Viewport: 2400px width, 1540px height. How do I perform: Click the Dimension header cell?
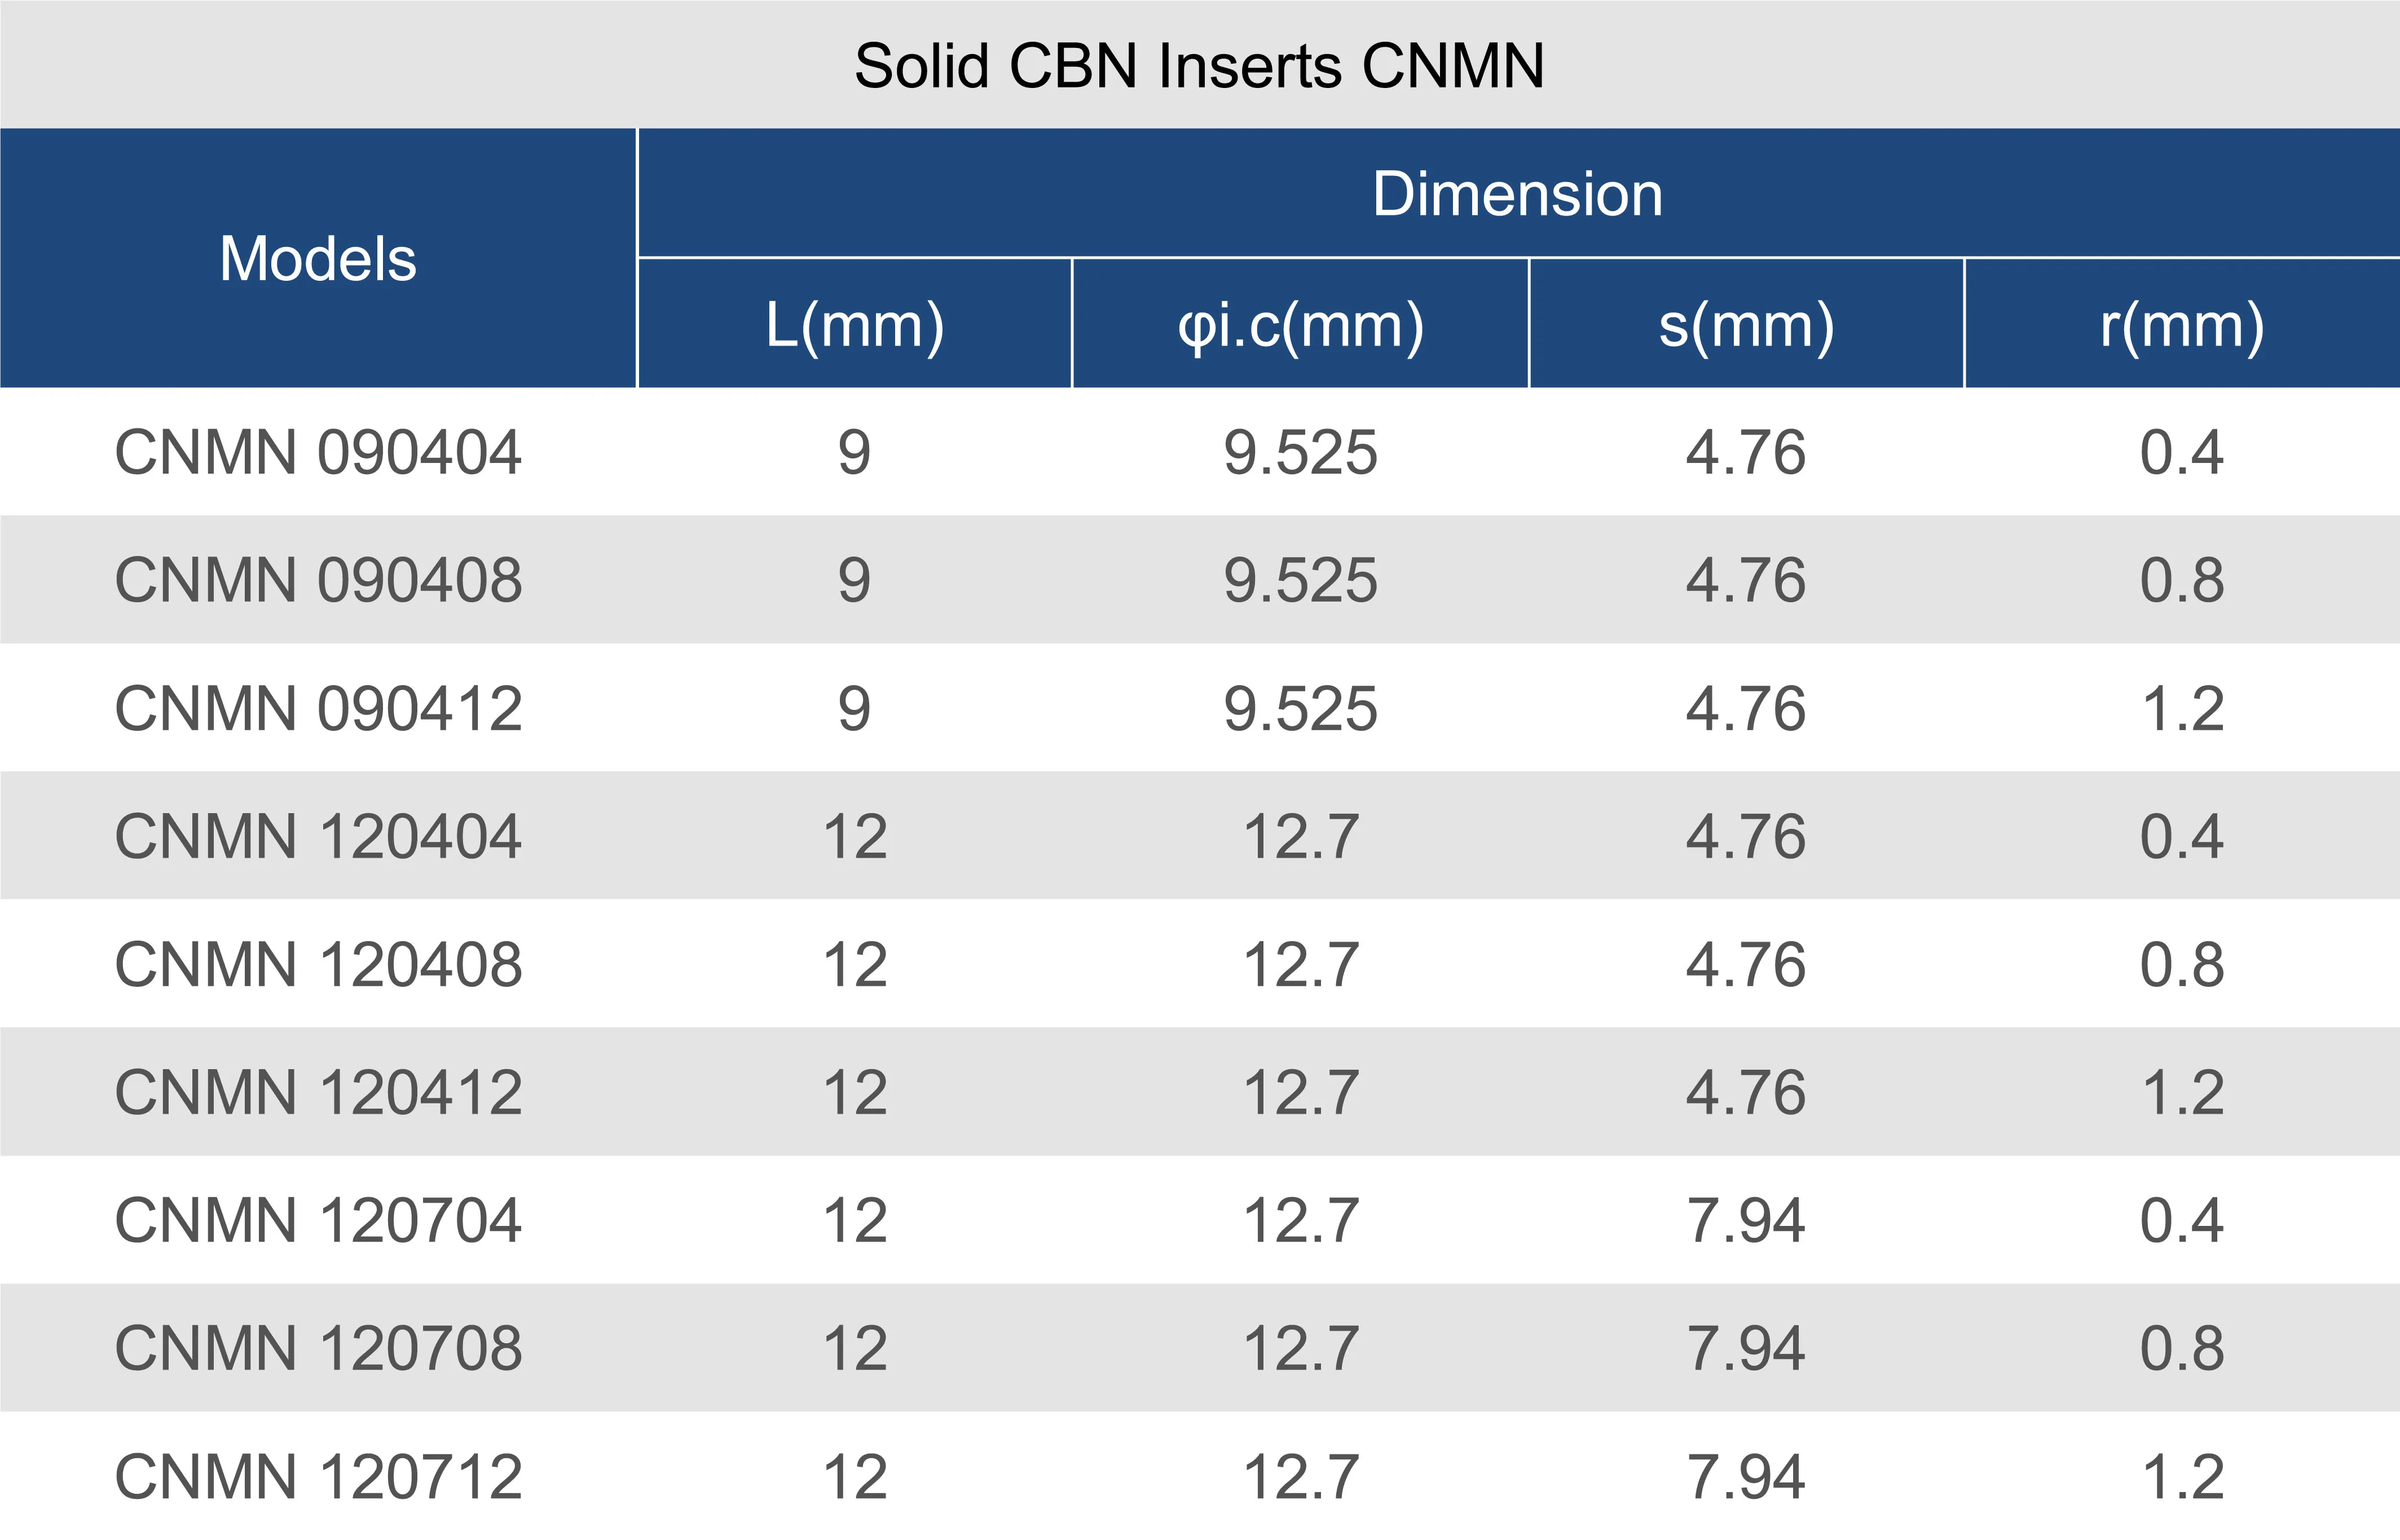coord(1517,193)
